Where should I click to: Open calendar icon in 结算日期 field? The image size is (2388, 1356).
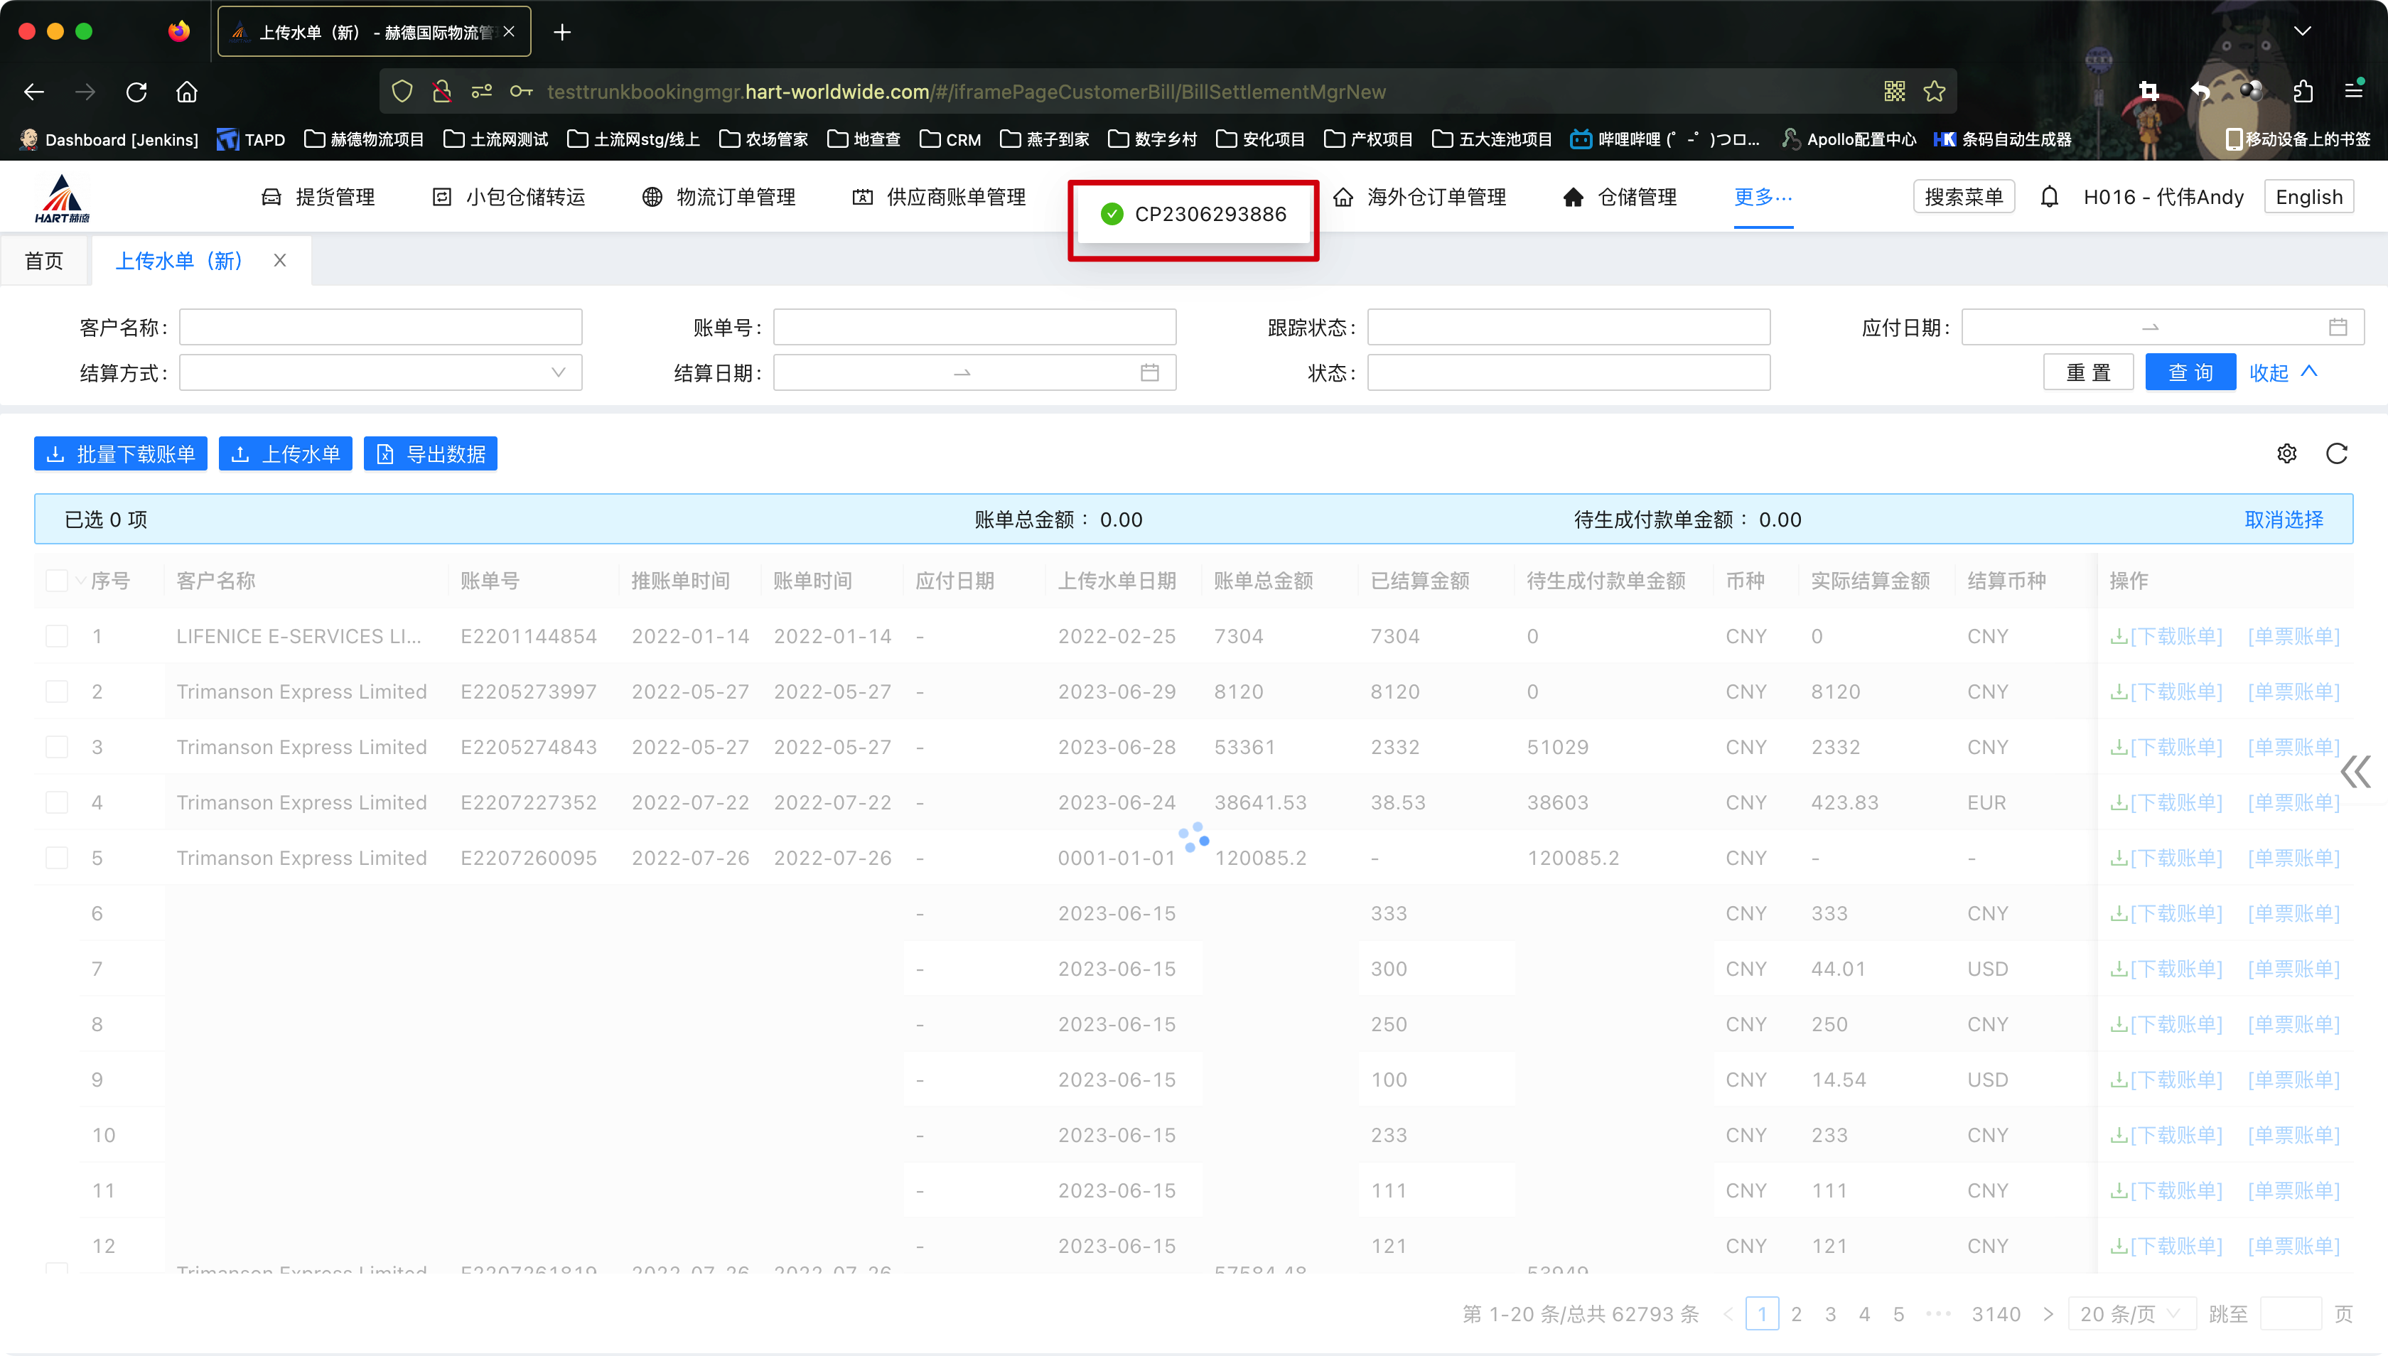(x=1149, y=372)
